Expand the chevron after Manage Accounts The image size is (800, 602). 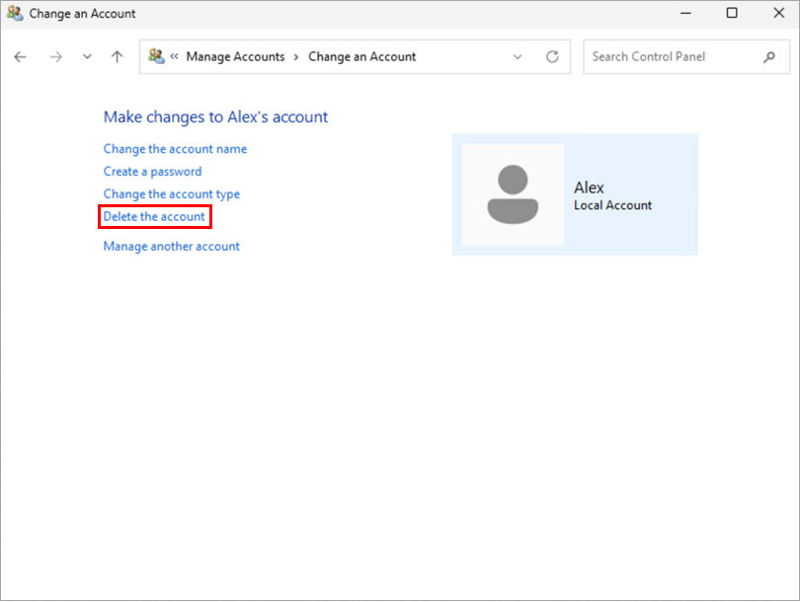coord(295,57)
